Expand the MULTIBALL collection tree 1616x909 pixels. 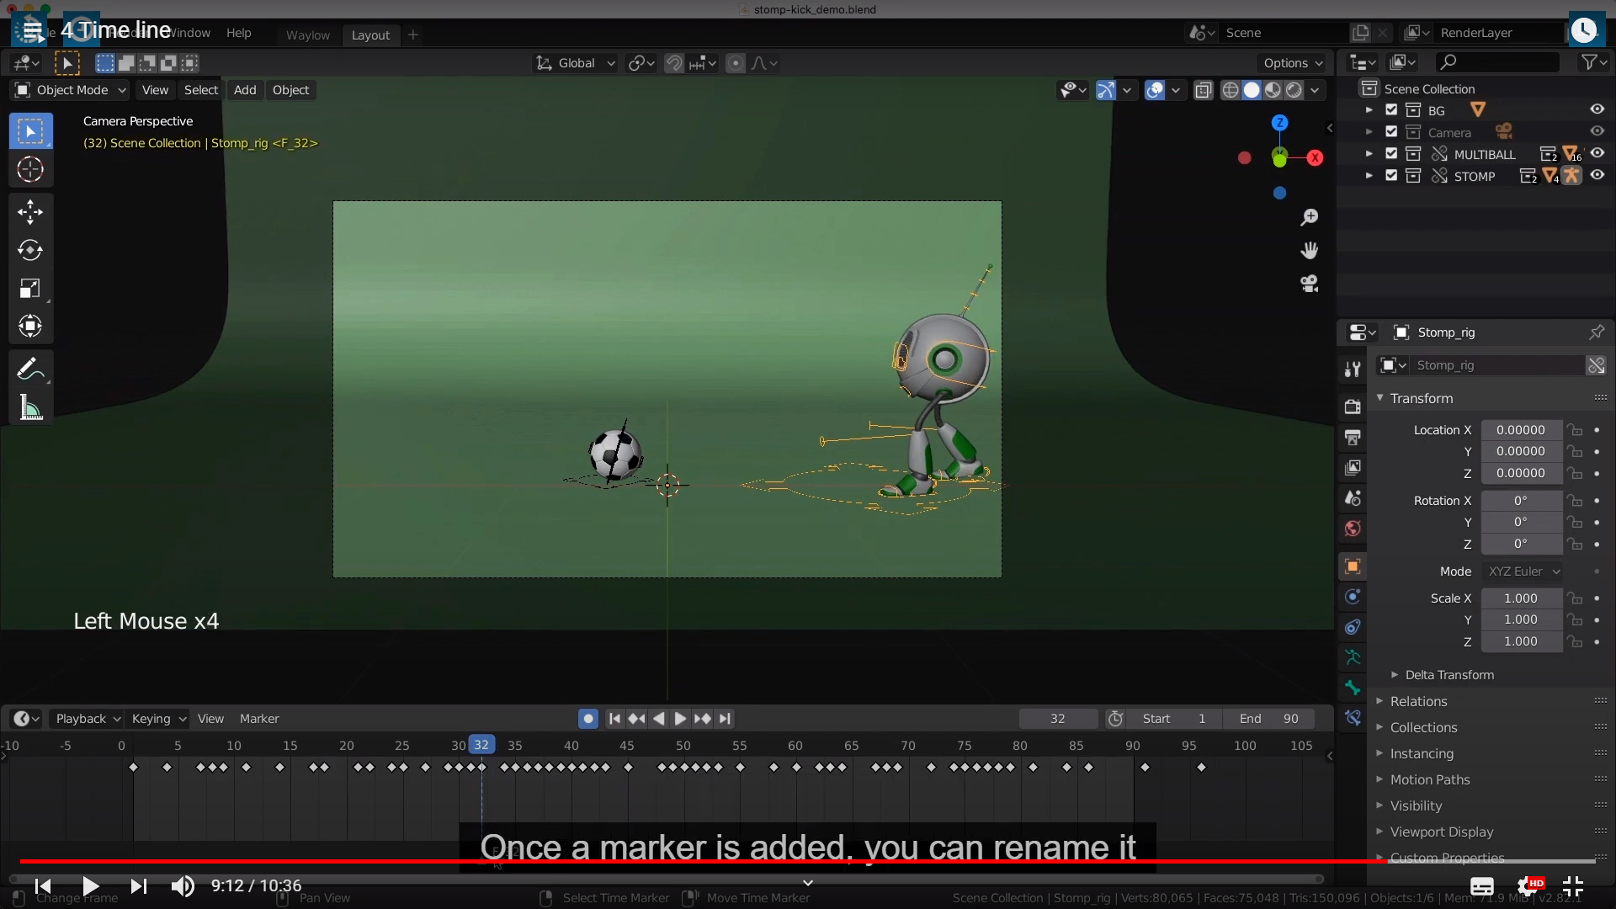coord(1369,154)
